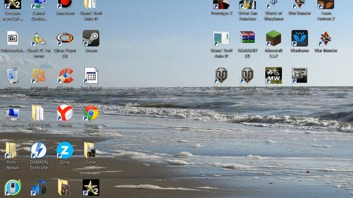Click Grand Theft Auto IV shortcut beside GAMAI.RU

click(x=221, y=38)
